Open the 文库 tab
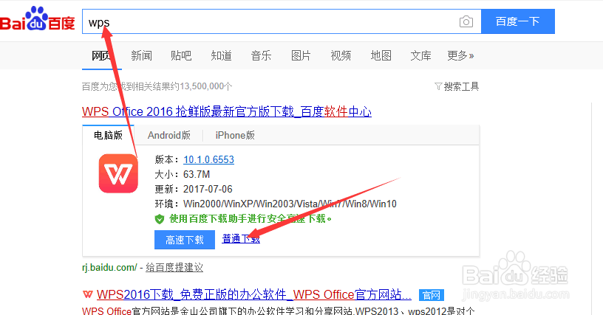Screen dimensions: 603x315 coord(420,56)
